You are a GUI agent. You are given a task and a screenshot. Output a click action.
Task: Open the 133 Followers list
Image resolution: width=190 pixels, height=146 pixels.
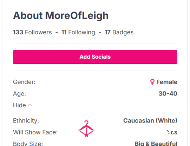32,32
